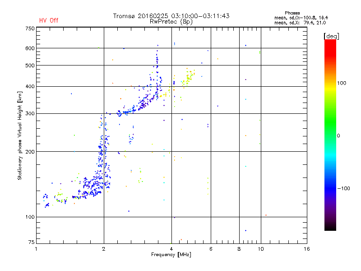Click x-axis tick label '1'
The width and height of the screenshot is (361, 271).
pyautogui.click(x=36, y=249)
